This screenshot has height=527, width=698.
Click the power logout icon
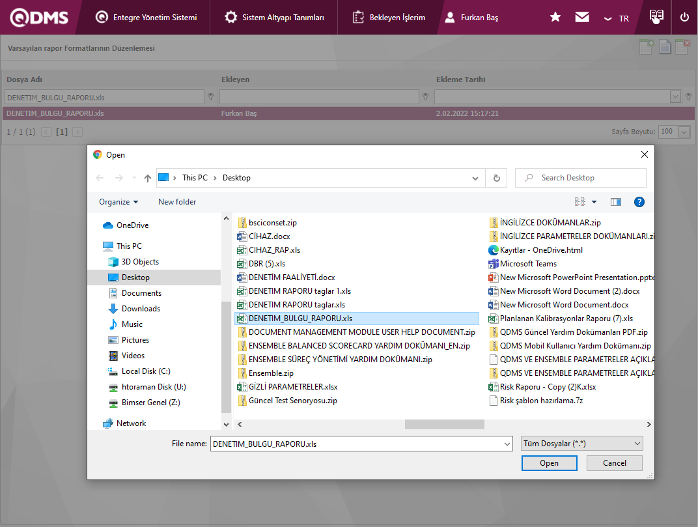click(x=684, y=18)
